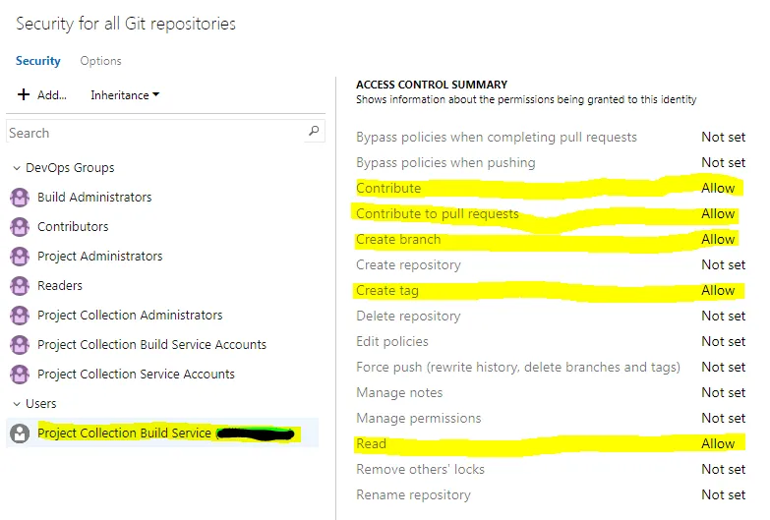Screen dimensions: 770x520
Task: Collapse the Users section
Action: pos(17,404)
